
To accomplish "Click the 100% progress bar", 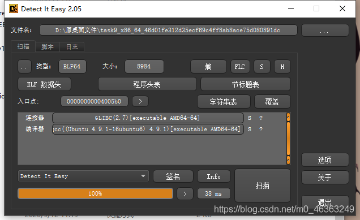I will click(x=95, y=193).
